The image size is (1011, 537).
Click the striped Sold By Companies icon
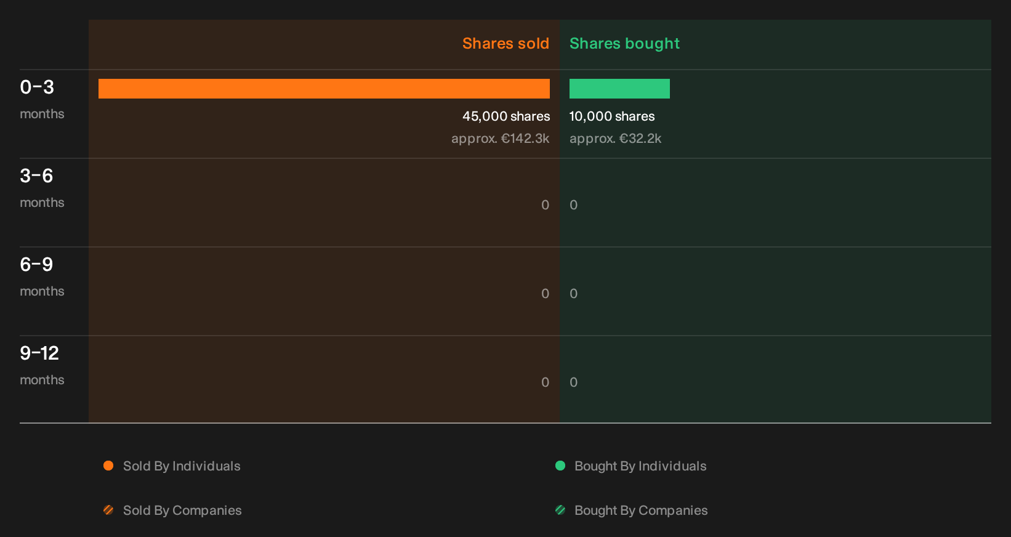click(108, 510)
